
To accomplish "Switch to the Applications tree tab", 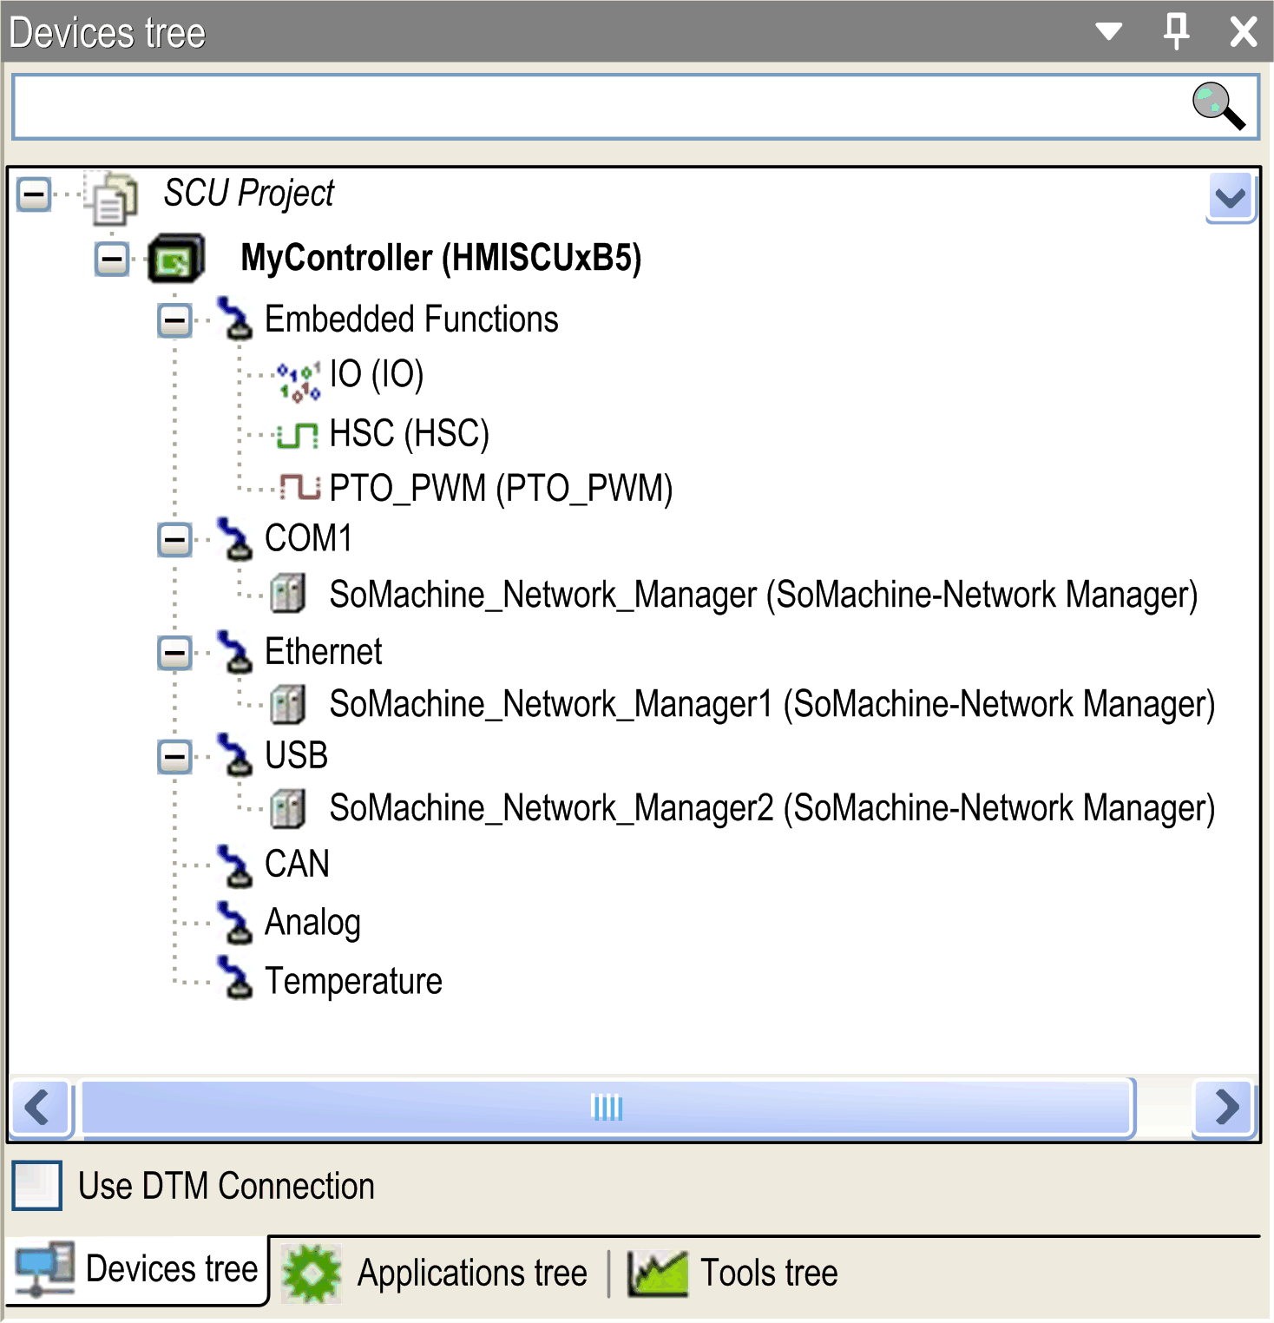I will tap(436, 1274).
